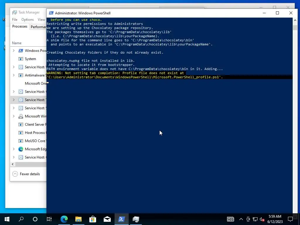Screen dimensions: 300x225
Task: Collapse Task Manager with Fewer details
Action: pyautogui.click(x=26, y=174)
